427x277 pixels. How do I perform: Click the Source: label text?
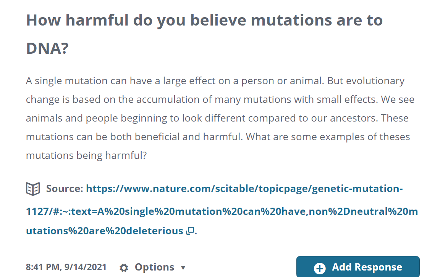point(65,189)
